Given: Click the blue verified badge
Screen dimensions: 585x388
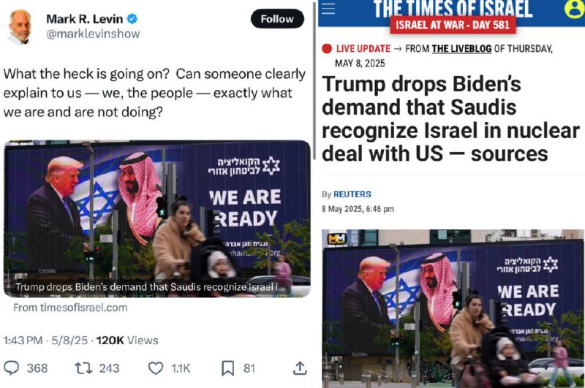Looking at the screenshot, I should tap(132, 18).
